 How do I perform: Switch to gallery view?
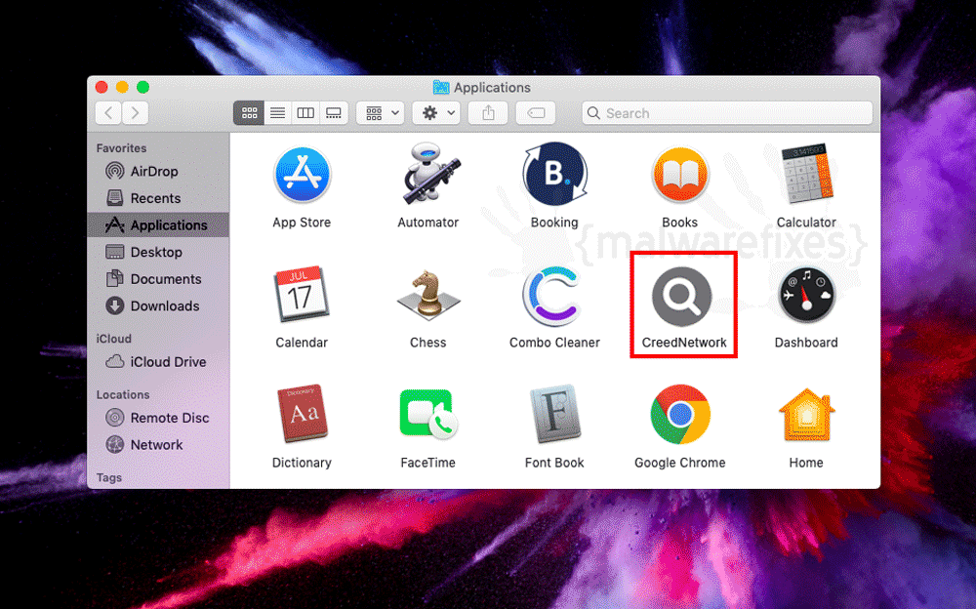point(334,113)
